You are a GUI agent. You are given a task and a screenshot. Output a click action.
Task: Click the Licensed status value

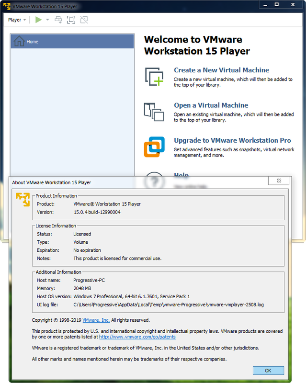[x=82, y=234]
